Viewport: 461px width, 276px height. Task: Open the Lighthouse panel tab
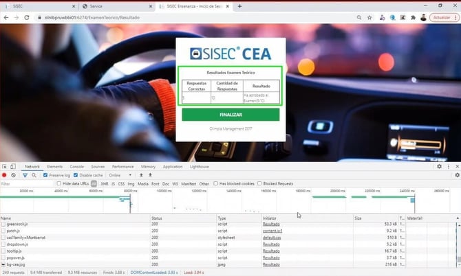[200, 167]
